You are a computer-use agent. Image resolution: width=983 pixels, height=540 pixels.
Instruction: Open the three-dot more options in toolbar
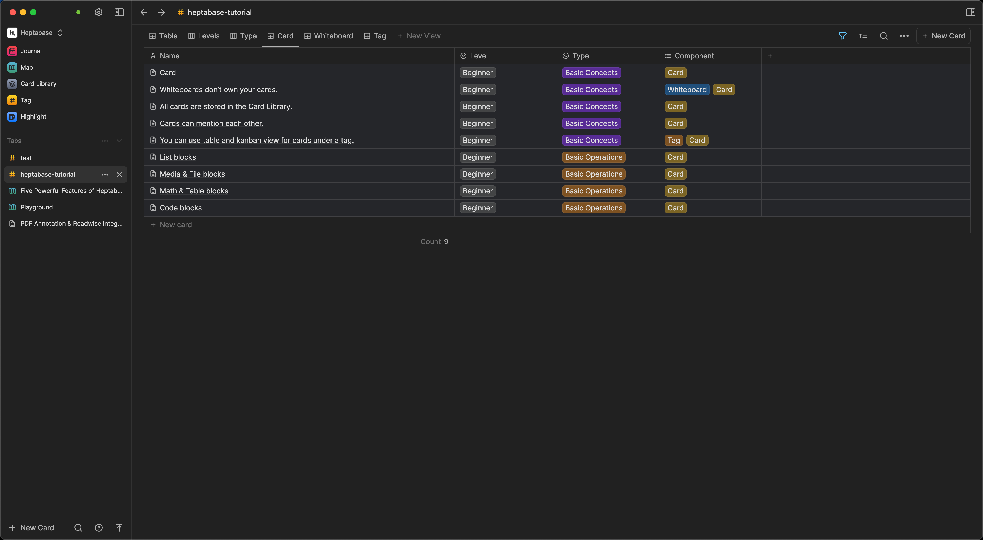click(x=904, y=36)
